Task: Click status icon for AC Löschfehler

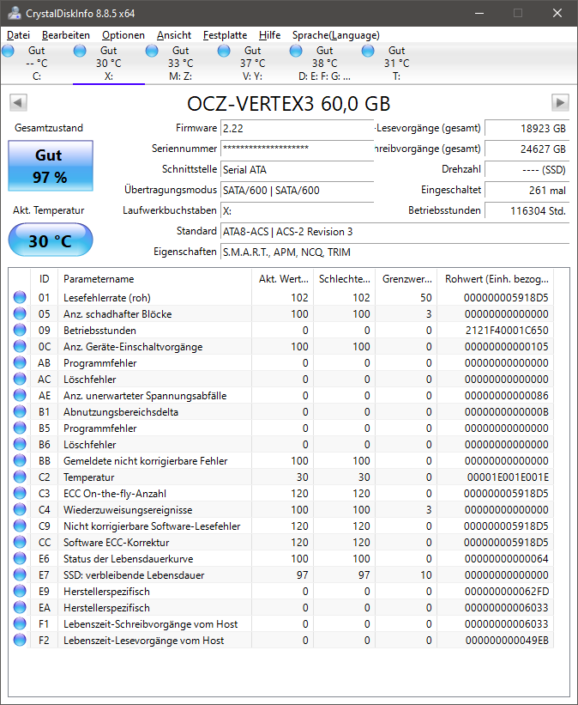Action: (20, 379)
